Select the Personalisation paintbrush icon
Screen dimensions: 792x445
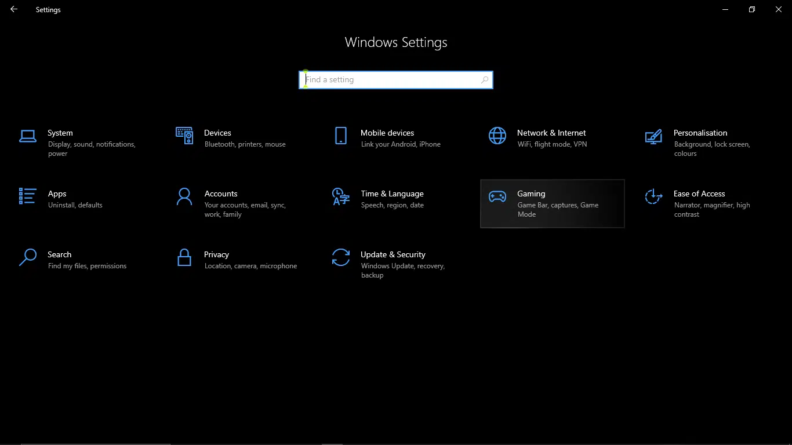click(653, 136)
